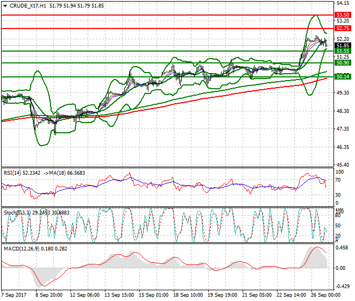
Task: Select the MACD(12,26,9) 0.180 0.282 label
Action: click(x=35, y=249)
